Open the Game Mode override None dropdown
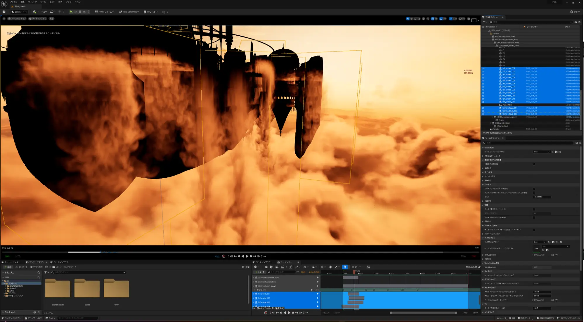The height and width of the screenshot is (322, 584). [x=541, y=152]
